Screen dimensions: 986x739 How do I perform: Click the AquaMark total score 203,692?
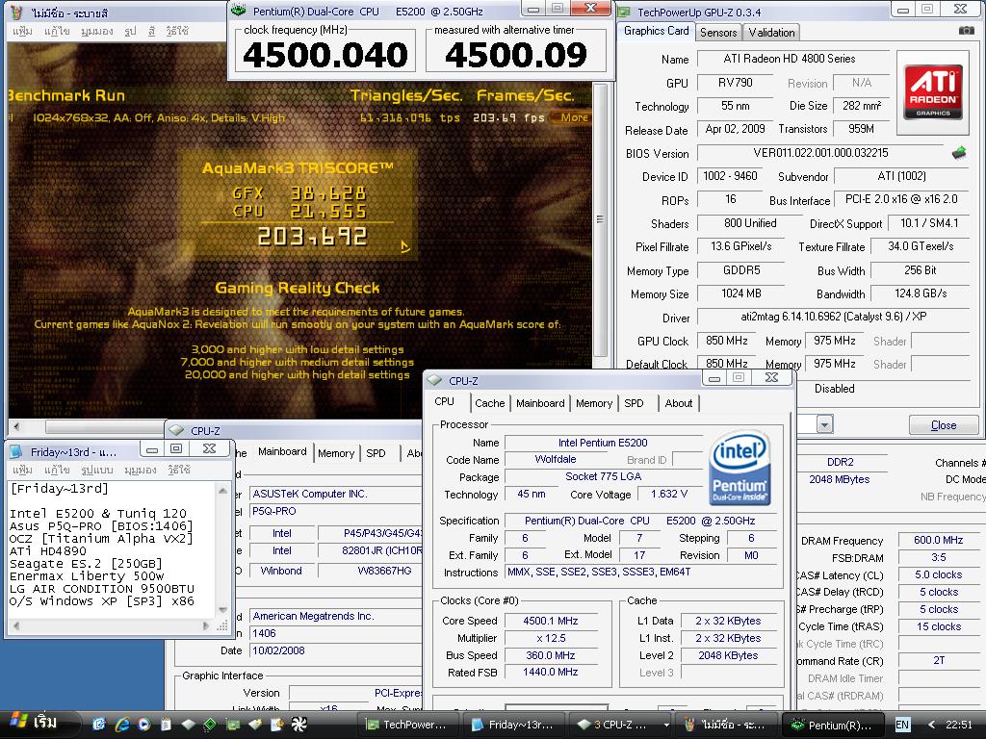pos(312,237)
